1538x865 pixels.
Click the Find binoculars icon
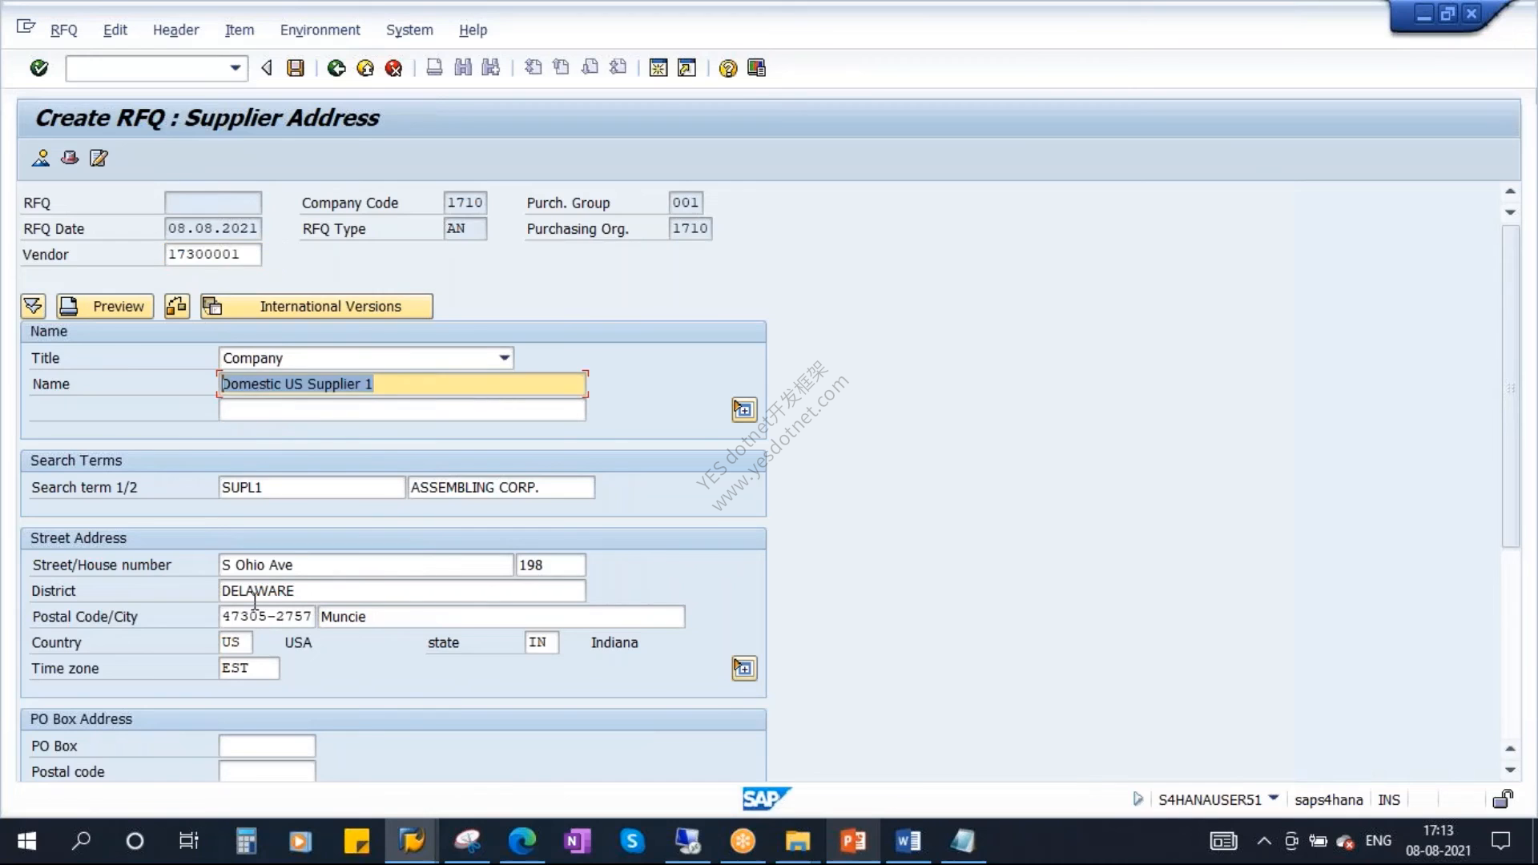pyautogui.click(x=463, y=68)
